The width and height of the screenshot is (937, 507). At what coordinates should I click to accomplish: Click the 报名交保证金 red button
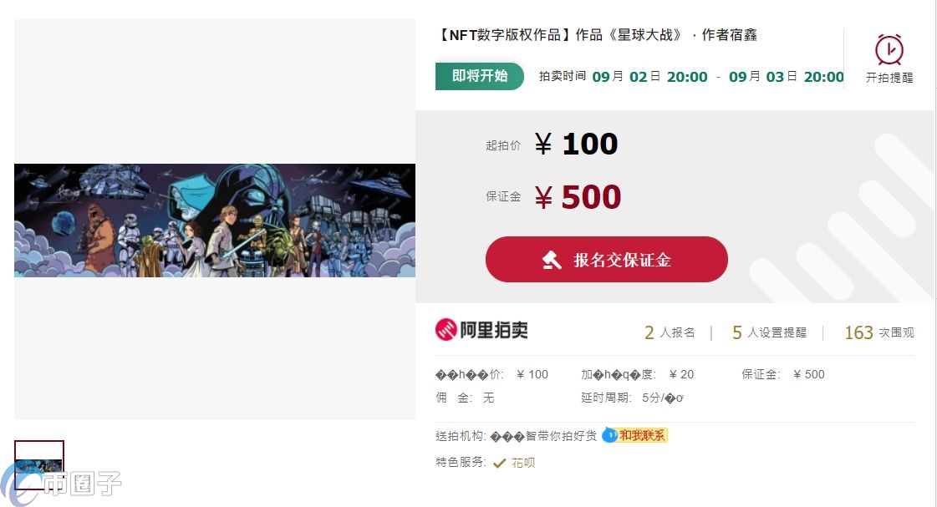click(607, 259)
